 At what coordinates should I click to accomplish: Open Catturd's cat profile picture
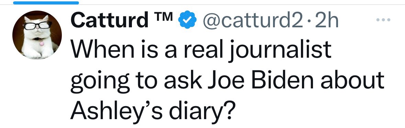click(37, 35)
